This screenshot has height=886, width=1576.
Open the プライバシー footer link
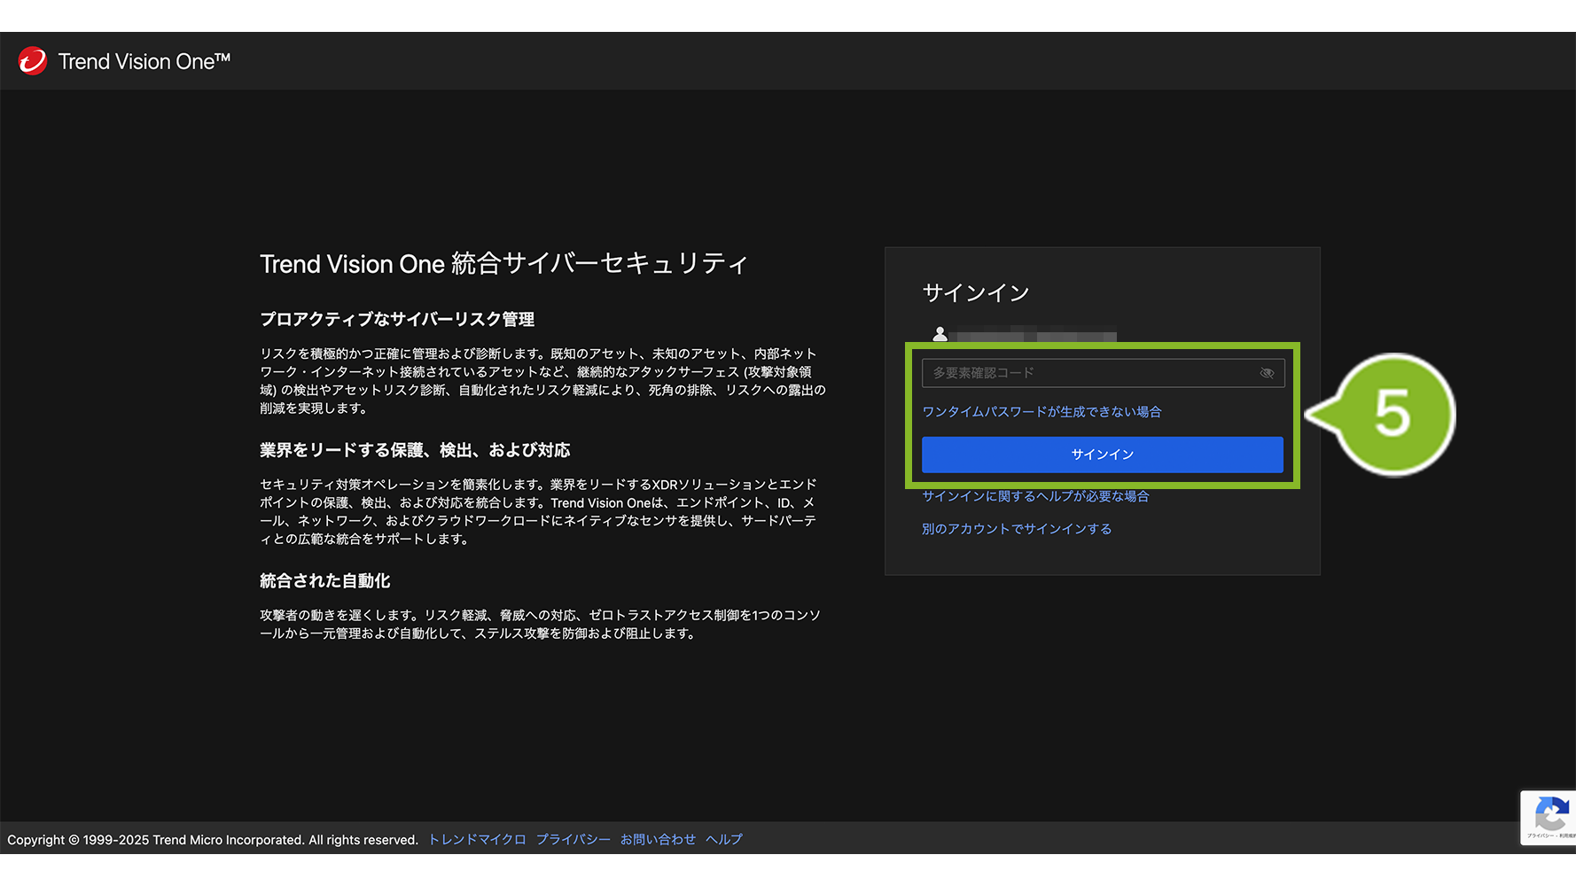(x=573, y=839)
